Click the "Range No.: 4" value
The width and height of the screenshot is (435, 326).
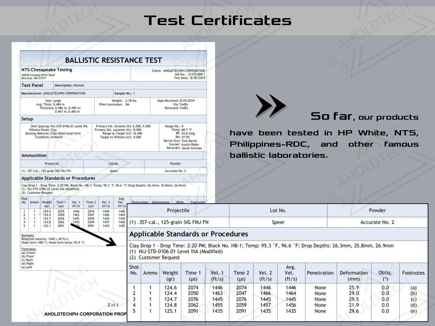pos(174,126)
